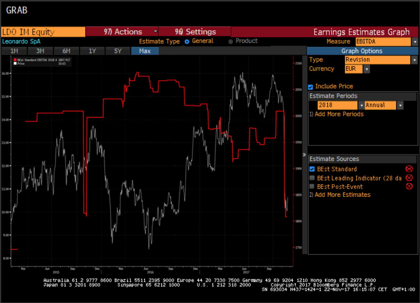
Task: Open the Measure EBITDA dropdown arrow
Action: pyautogui.click(x=415, y=42)
